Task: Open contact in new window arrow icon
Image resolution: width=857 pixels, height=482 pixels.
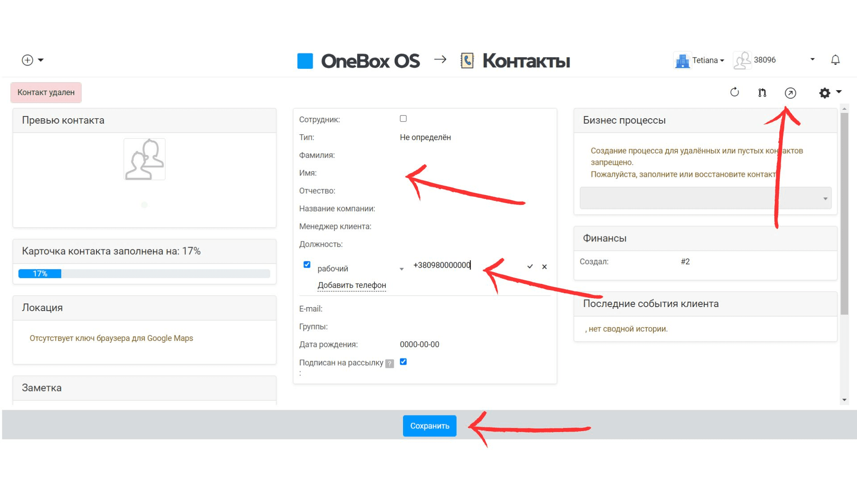Action: 790,93
